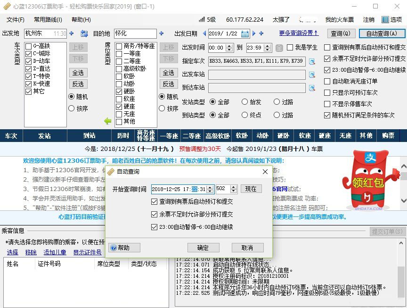The width and height of the screenshot is (407, 308).
Task: Click the green left arrow icon
Action: [x=107, y=121]
